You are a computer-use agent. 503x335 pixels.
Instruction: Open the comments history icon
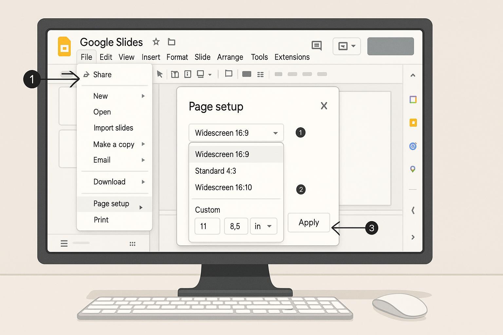(x=316, y=46)
